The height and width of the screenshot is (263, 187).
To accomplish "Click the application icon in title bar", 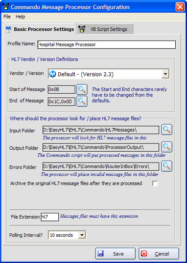I will coord(6,7).
